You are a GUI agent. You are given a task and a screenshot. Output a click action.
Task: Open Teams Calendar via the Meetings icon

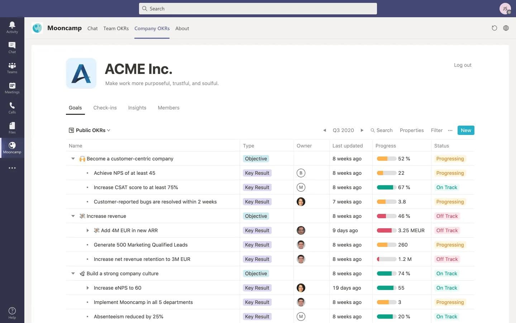[12, 87]
